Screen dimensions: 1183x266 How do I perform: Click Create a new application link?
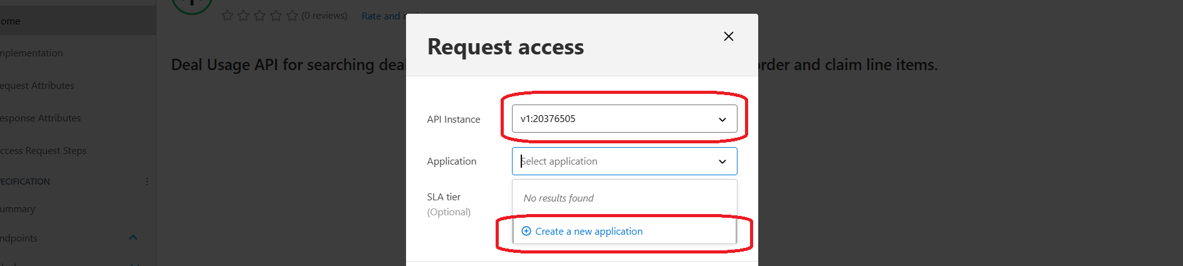point(589,232)
